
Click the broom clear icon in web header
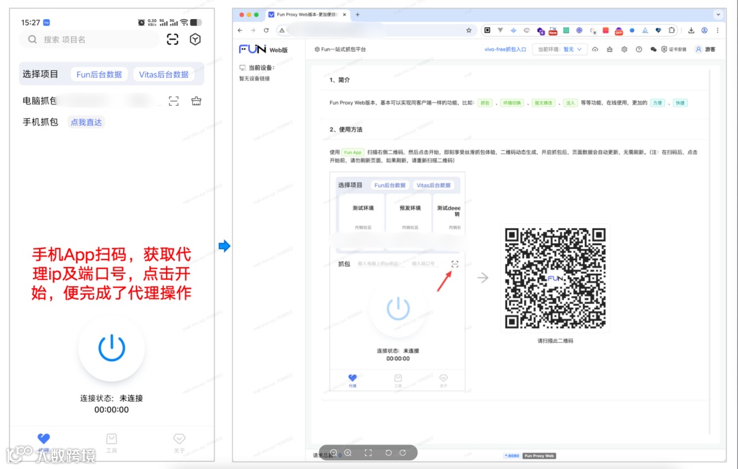click(x=610, y=49)
